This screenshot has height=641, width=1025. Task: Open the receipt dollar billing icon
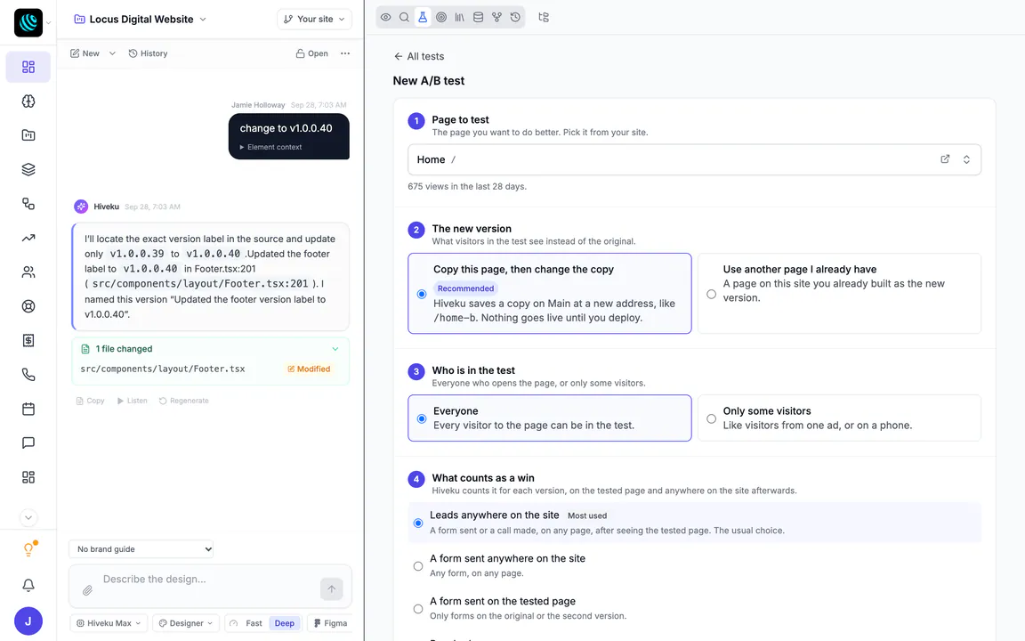pyautogui.click(x=28, y=340)
